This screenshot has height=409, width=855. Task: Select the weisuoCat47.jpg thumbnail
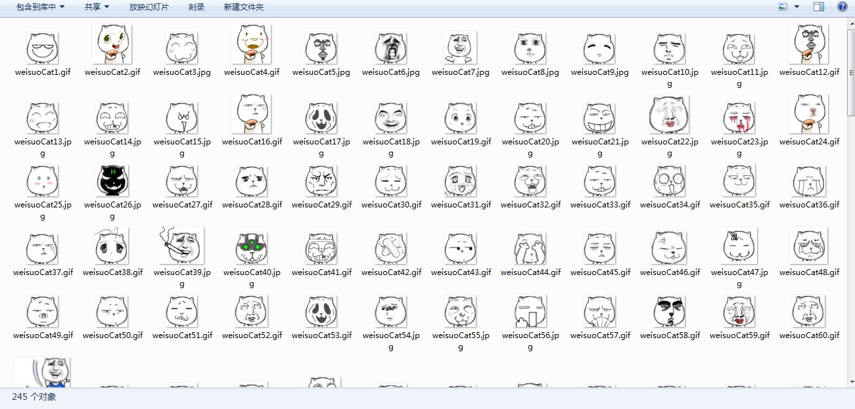(739, 246)
